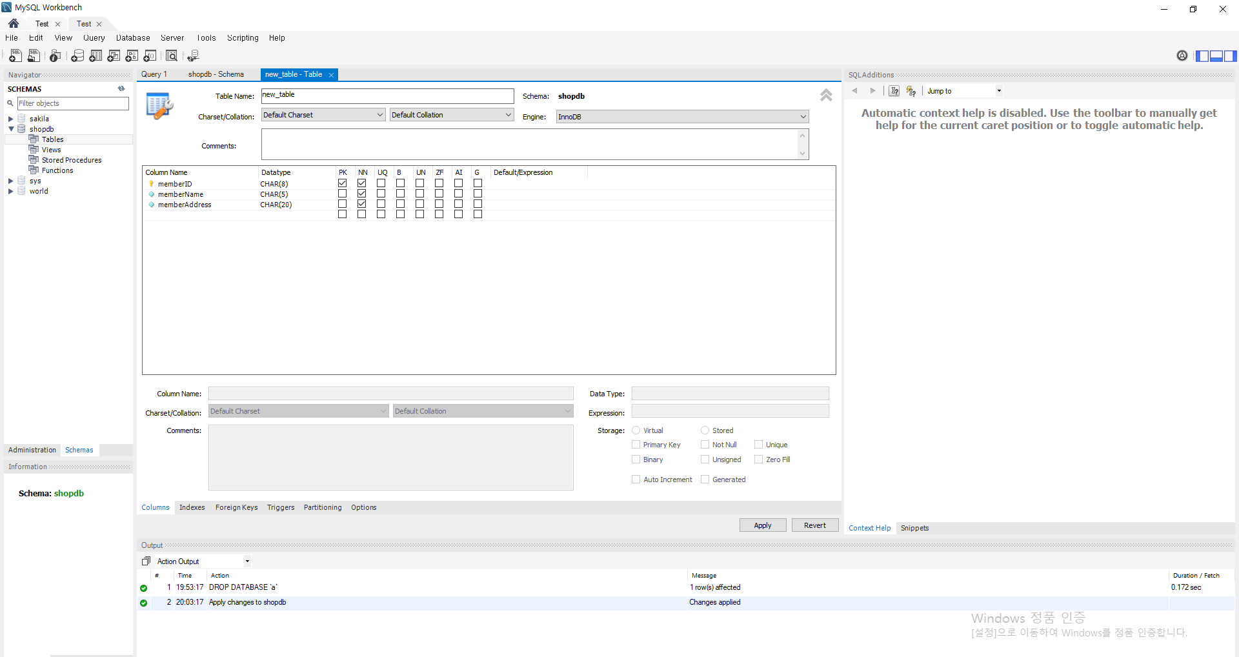
Task: Apply the table changes
Action: click(763, 525)
